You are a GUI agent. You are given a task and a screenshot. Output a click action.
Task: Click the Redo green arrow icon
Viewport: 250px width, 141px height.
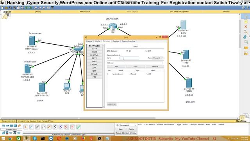click(x=30, y=8)
